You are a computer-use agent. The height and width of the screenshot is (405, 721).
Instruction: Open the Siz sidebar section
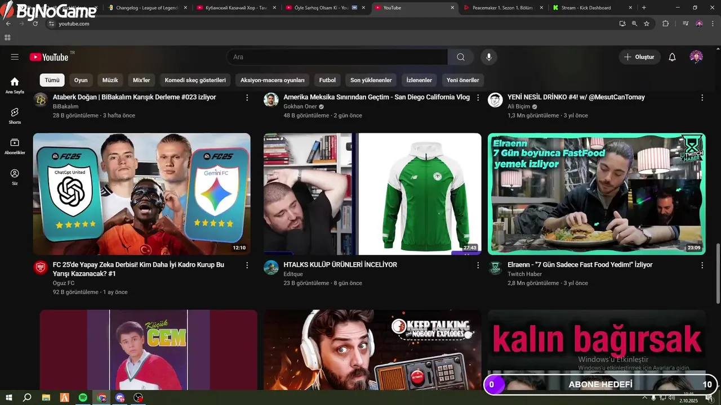(x=15, y=177)
